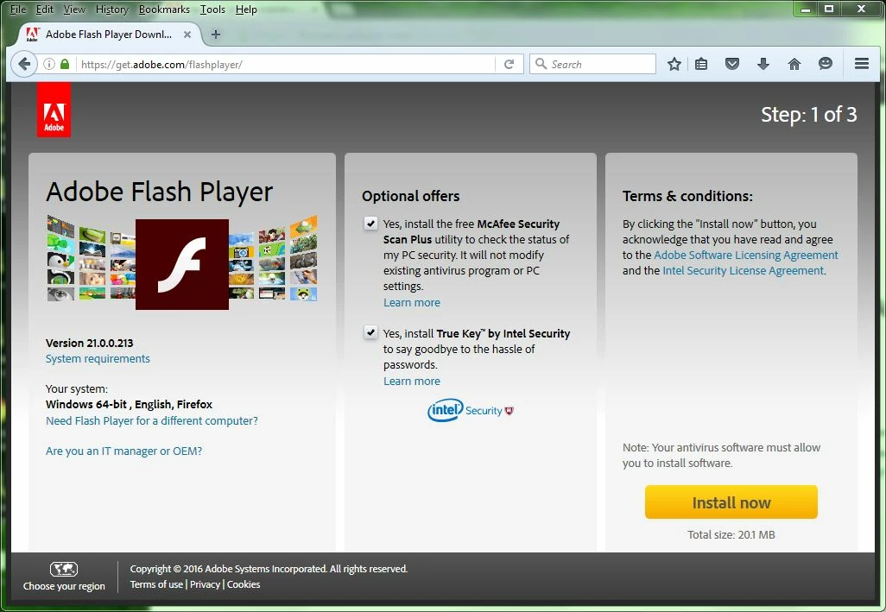Maximize the Firefox window
Viewport: 886px width, 612px height.
point(829,9)
